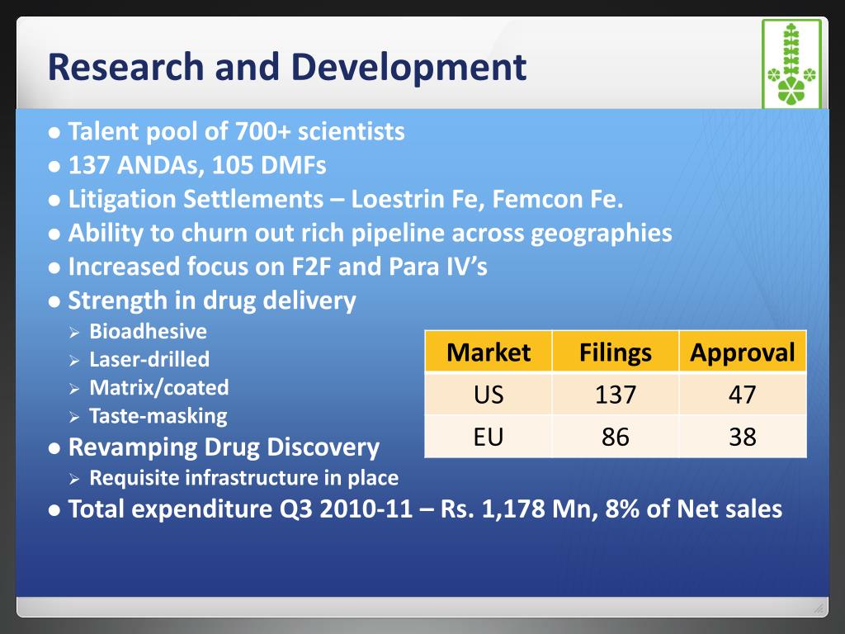
Task: Click the 'Approval' table header cell
Action: (x=743, y=352)
